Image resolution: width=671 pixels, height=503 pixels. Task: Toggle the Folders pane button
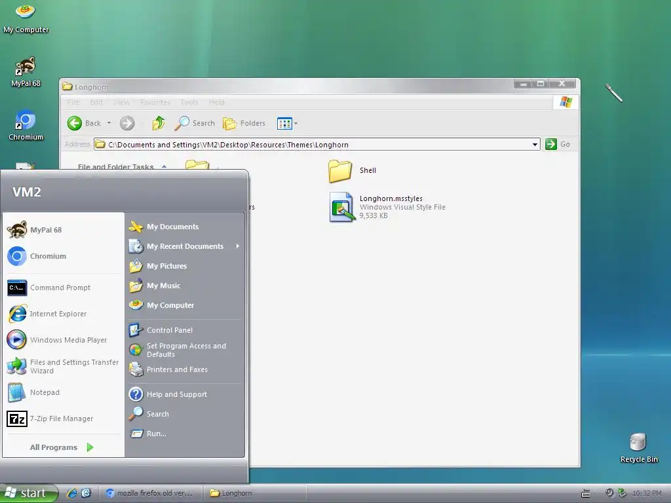(x=244, y=123)
